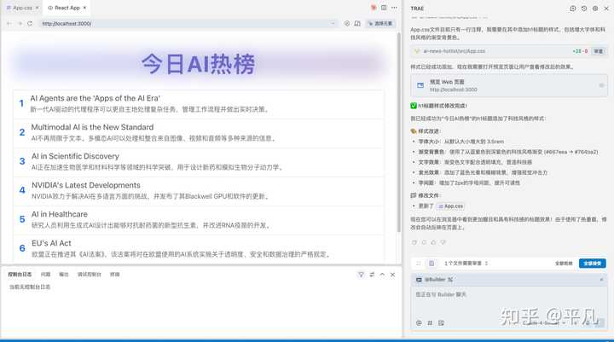Remove the @Builder agent tag
Viewport: 614px width, 342px height.
click(x=601, y=280)
